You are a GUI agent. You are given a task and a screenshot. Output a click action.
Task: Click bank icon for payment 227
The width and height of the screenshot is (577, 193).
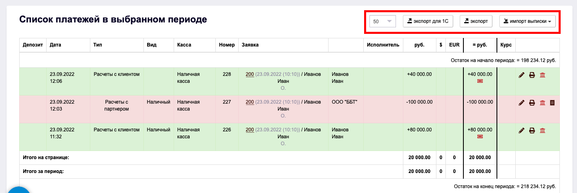542,103
